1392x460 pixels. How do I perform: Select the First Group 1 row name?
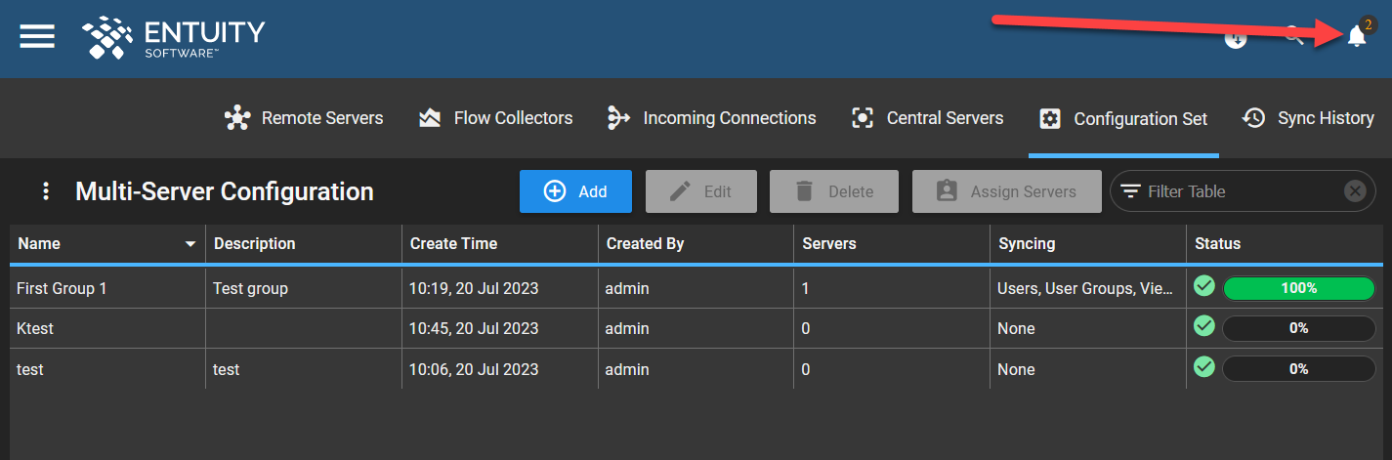pyautogui.click(x=62, y=288)
